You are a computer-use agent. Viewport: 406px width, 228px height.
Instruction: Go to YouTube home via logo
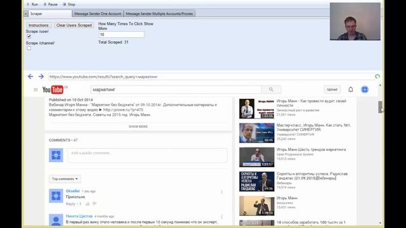(53, 90)
